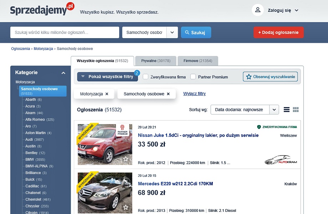Click the Nissan price 33 500 zł
Viewport: 328px width, 214px height.
click(x=151, y=144)
